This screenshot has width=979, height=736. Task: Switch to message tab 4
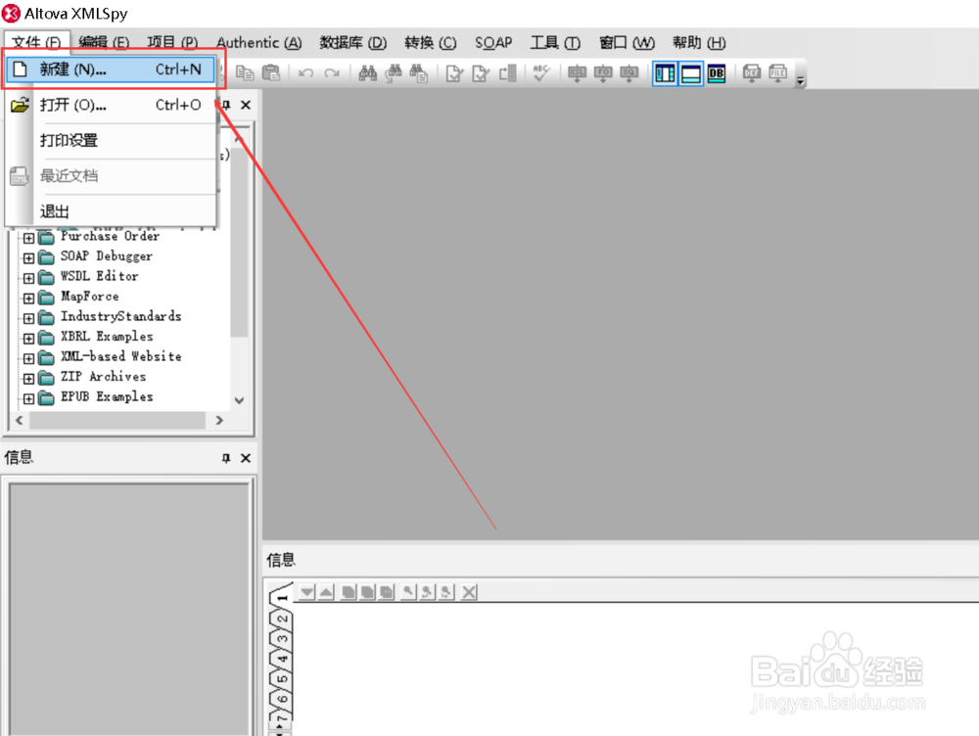pos(282,660)
